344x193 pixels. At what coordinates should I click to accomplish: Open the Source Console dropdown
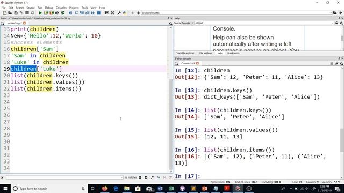click(184, 23)
